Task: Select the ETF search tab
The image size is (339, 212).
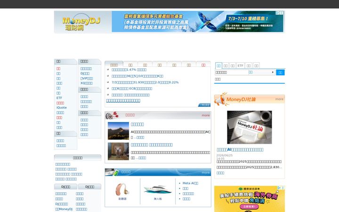Action: pyautogui.click(x=241, y=65)
